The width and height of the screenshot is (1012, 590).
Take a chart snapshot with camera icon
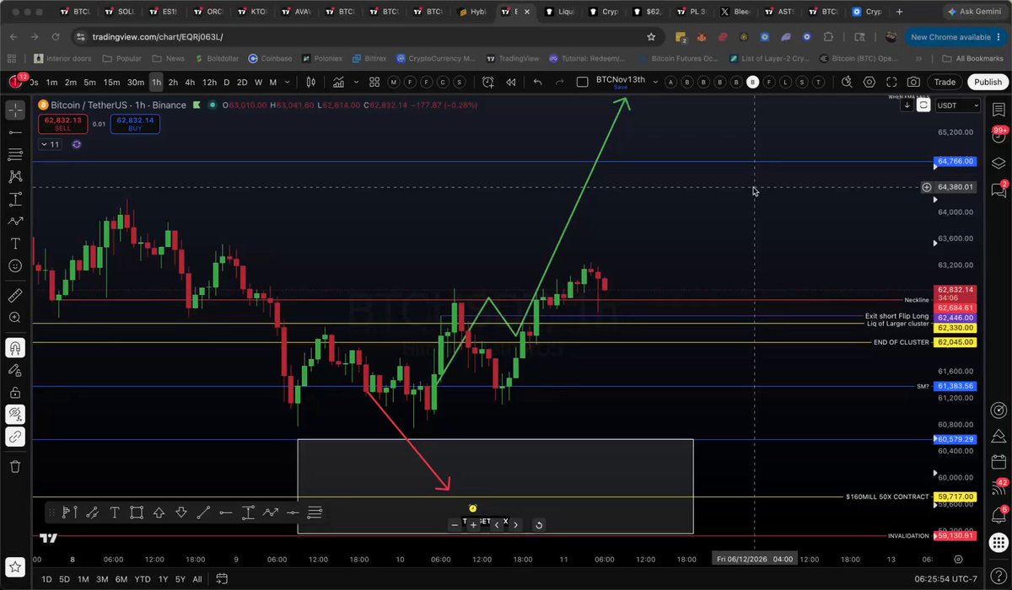coord(913,82)
